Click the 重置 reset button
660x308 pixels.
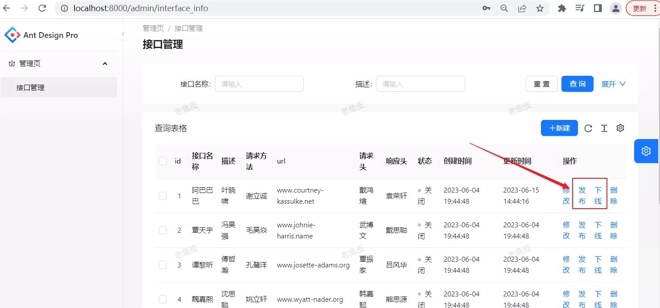(x=541, y=84)
